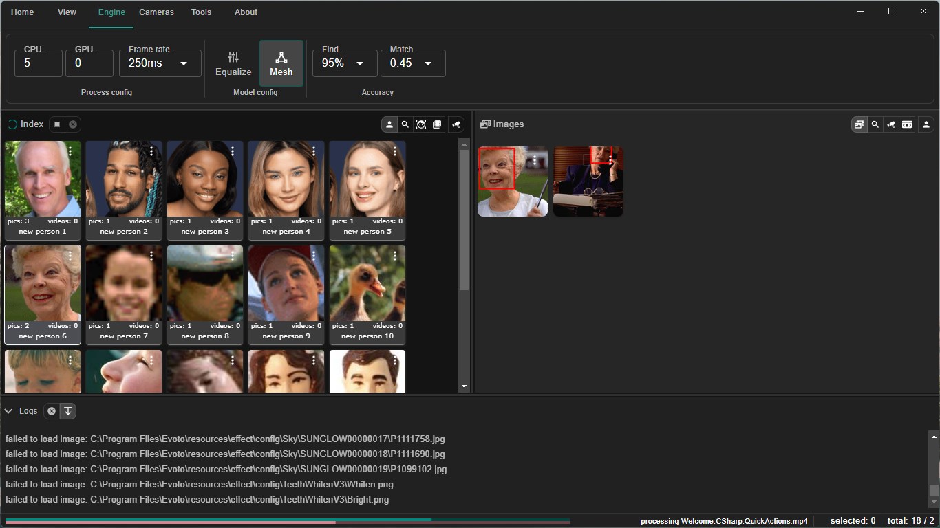Click the face scan icon in Index toolbar
The width and height of the screenshot is (940, 528).
click(421, 124)
